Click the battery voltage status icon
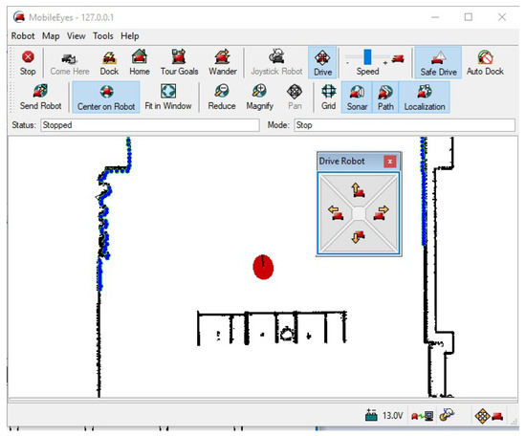Screen dimensions: 526x436 (371, 416)
